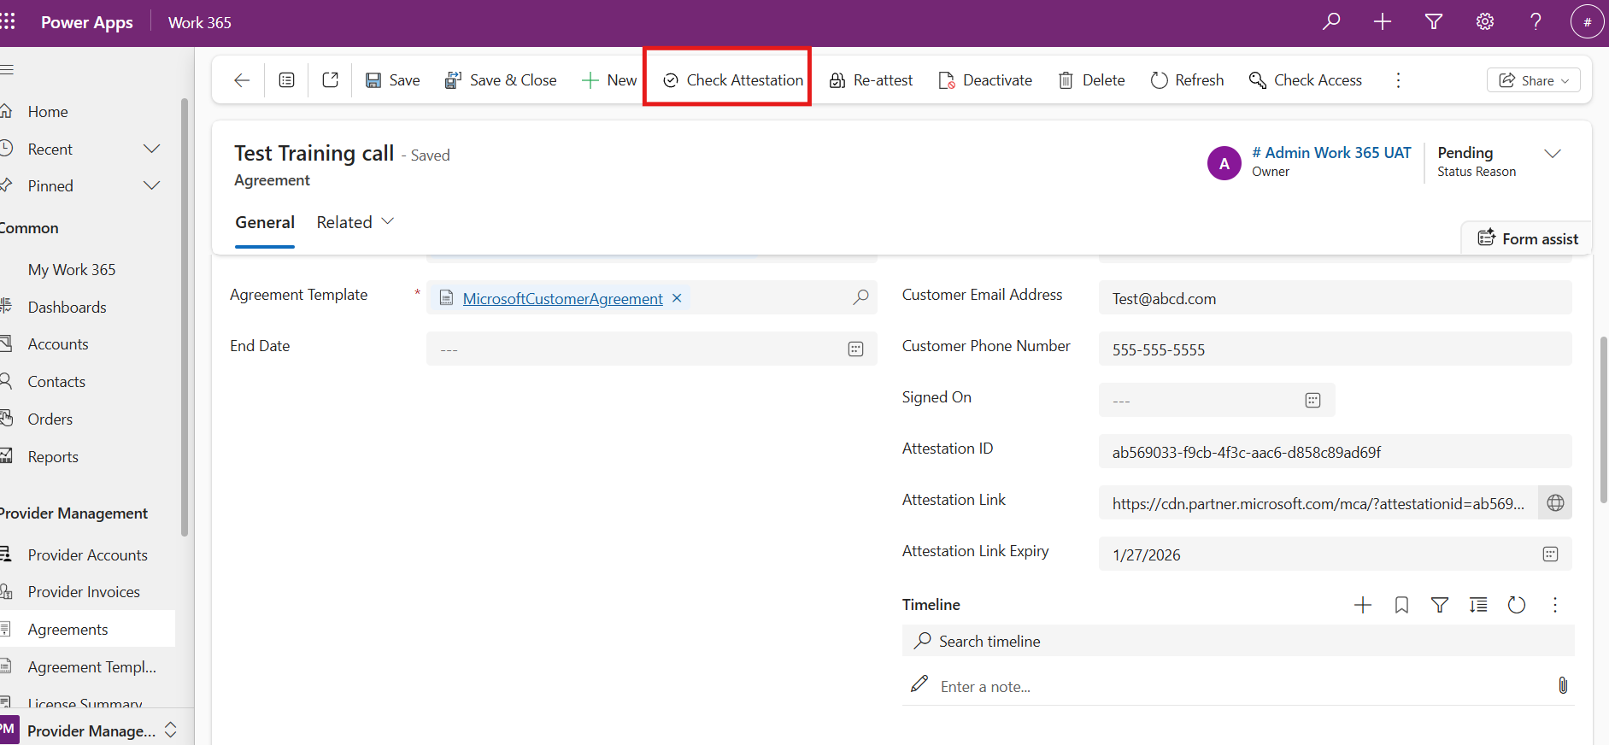Click timeline expand all records icon
Screen dimensions: 1609x745
[x=1478, y=605]
